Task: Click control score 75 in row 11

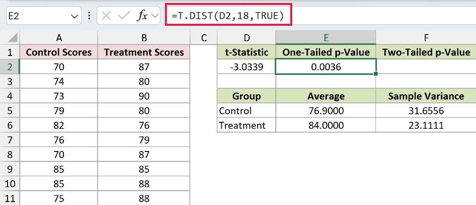Action: [x=59, y=198]
